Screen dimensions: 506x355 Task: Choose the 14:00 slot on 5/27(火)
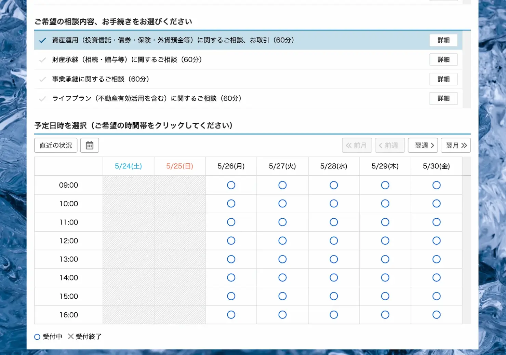pyautogui.click(x=282, y=277)
